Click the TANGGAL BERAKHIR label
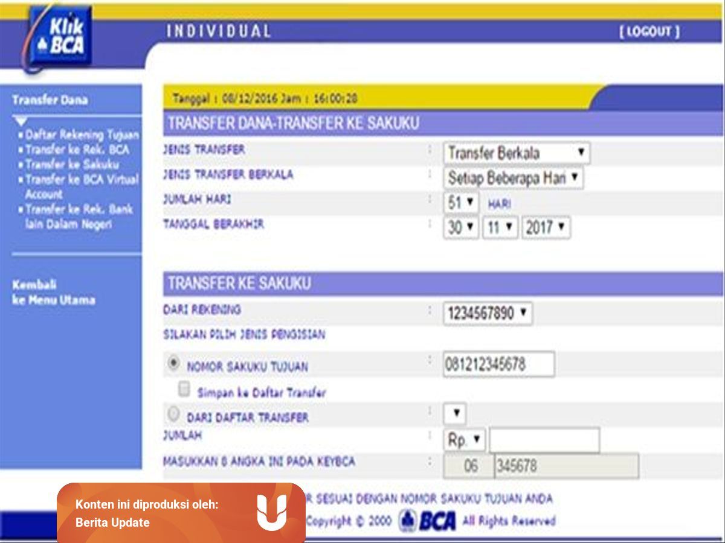The height and width of the screenshot is (543, 725). [213, 224]
